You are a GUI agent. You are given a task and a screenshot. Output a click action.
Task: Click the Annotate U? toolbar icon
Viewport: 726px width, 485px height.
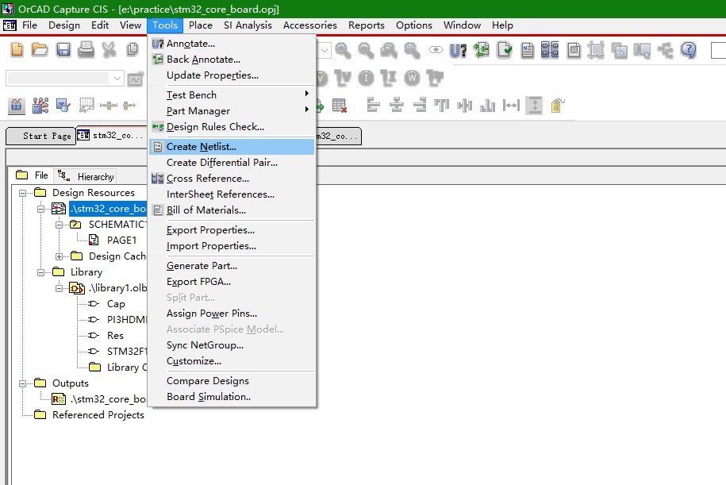click(x=458, y=50)
